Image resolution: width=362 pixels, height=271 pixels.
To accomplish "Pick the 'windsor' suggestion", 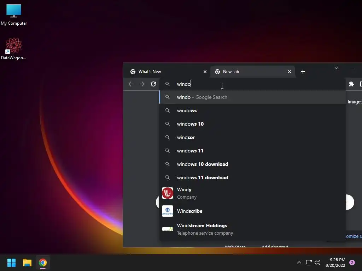I will point(252,137).
